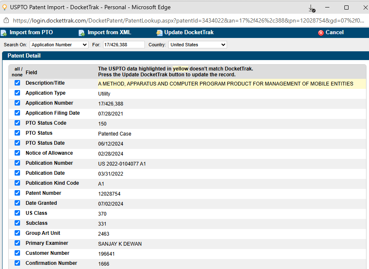This screenshot has height=269, width=369.
Task: Click the Import from XML icon
Action: pos(81,33)
